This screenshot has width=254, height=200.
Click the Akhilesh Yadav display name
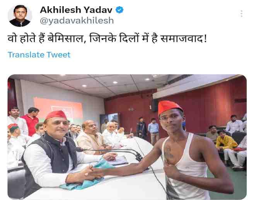76,10
